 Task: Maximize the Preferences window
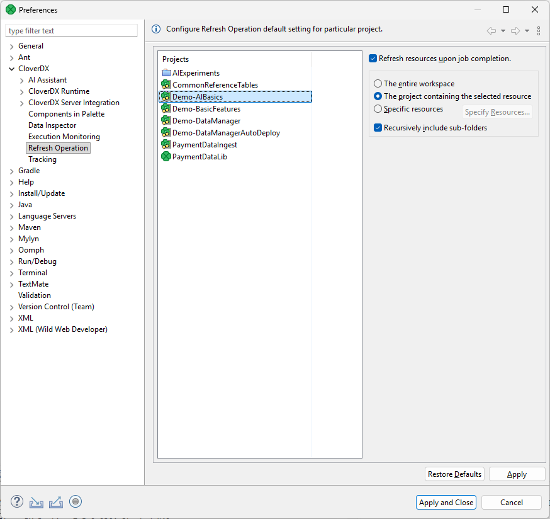[506, 9]
